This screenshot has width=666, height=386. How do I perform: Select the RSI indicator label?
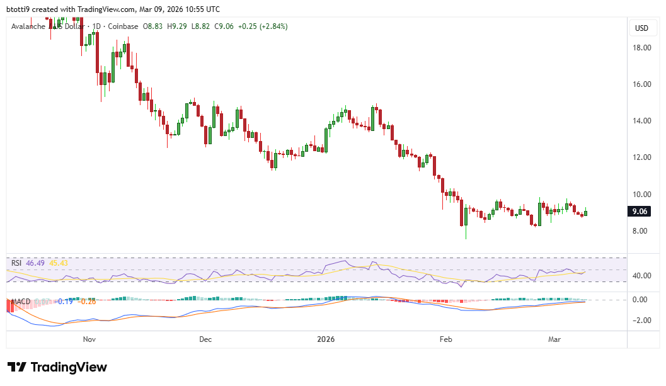click(x=16, y=263)
